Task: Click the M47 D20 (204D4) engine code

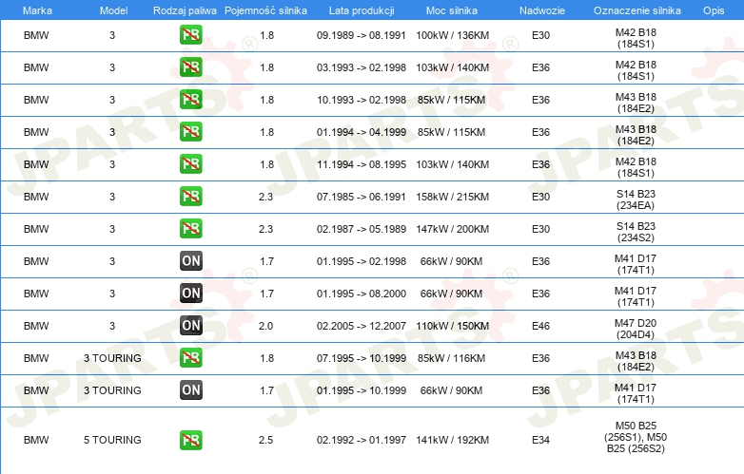Action: tap(636, 329)
